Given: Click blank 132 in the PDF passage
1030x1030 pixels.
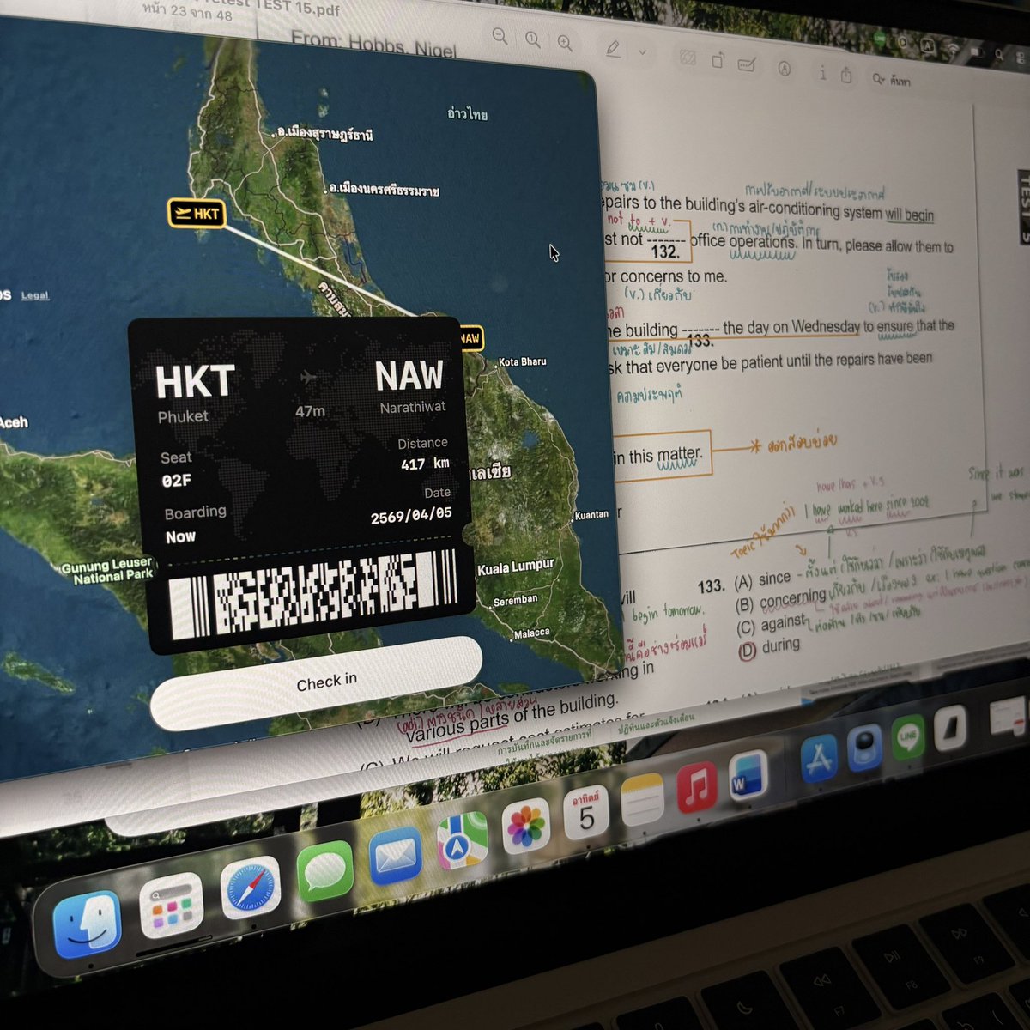Looking at the screenshot, I should (x=665, y=247).
